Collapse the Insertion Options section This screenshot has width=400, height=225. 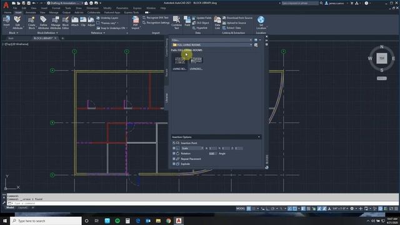(x=259, y=137)
